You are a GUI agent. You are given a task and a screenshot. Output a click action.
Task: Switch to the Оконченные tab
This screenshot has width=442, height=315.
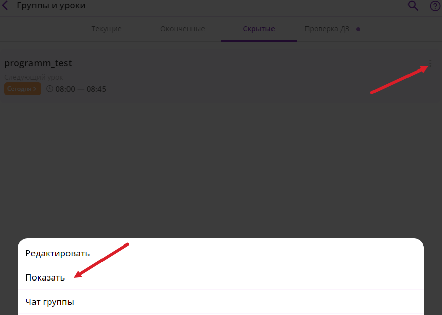click(x=183, y=29)
